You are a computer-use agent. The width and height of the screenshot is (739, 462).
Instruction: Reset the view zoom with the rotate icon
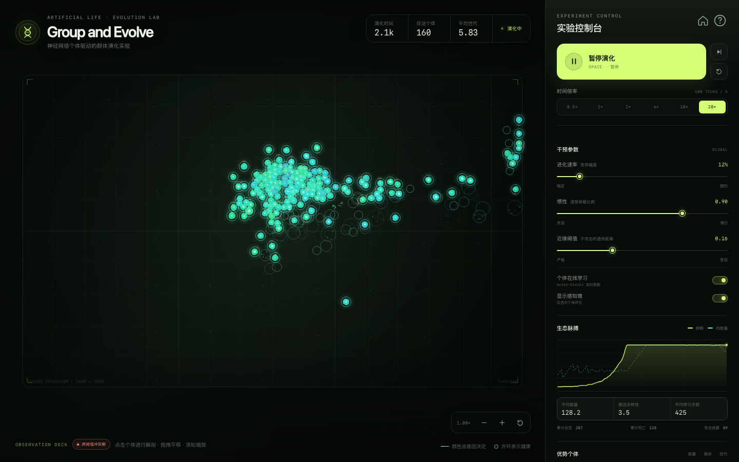pyautogui.click(x=520, y=422)
